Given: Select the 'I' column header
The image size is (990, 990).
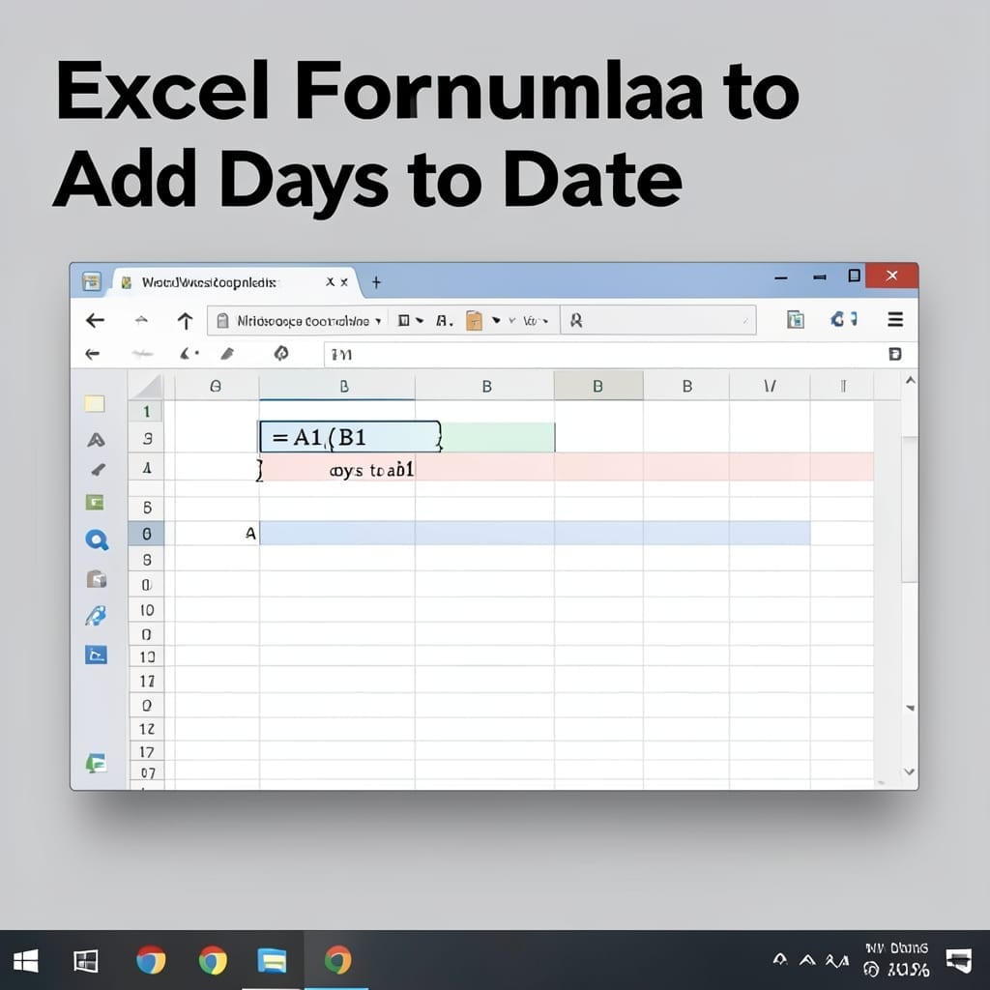Looking at the screenshot, I should [x=843, y=386].
